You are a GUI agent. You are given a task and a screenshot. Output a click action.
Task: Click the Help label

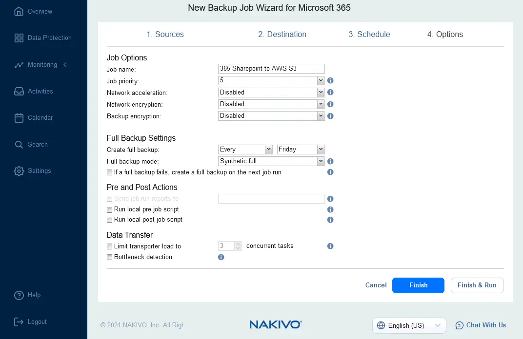pos(34,295)
